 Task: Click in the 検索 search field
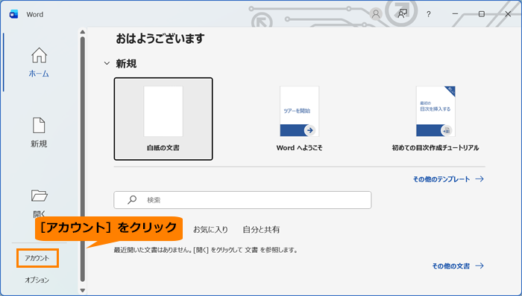(x=242, y=200)
